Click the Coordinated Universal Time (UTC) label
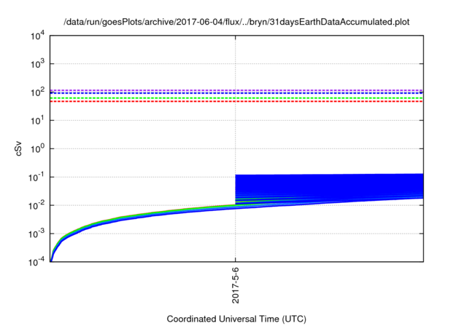The image size is (467, 326). tap(236, 319)
